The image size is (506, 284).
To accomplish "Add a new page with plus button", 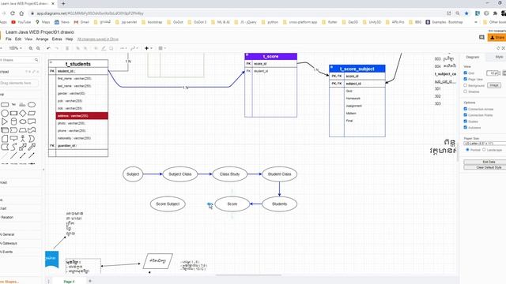I will (x=90, y=281).
